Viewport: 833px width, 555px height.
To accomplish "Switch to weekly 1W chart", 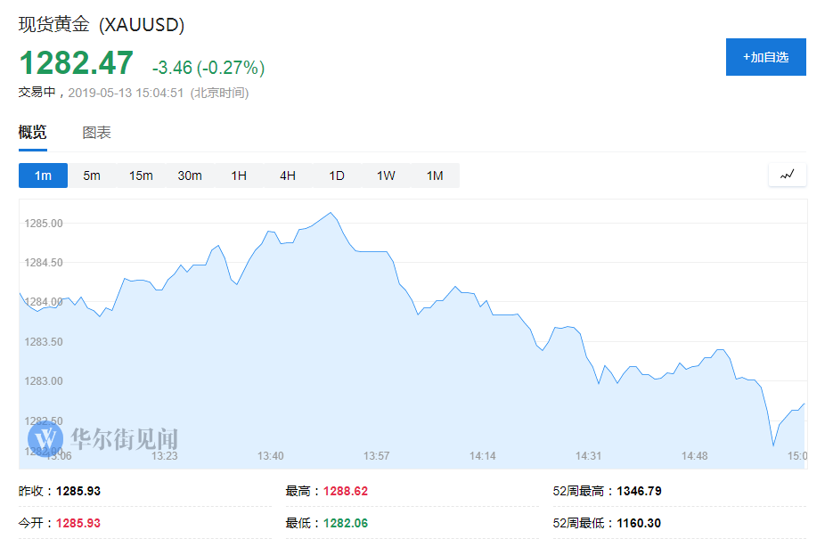I will tap(386, 175).
